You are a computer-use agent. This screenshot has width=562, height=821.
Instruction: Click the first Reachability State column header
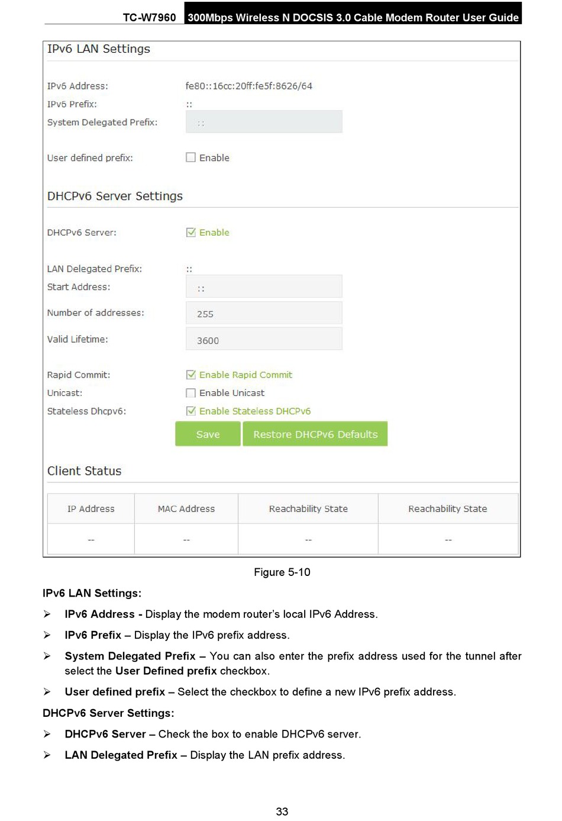(308, 508)
